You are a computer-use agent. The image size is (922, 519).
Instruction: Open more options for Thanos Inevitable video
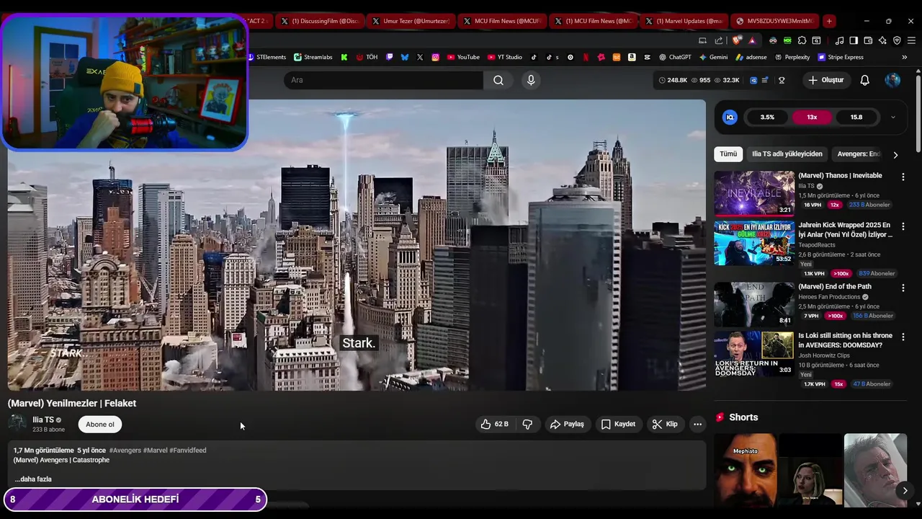[x=903, y=177]
